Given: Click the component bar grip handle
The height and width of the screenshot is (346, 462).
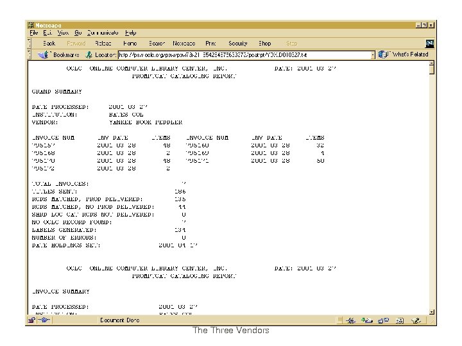Looking at the screenshot, I should coord(339,320).
